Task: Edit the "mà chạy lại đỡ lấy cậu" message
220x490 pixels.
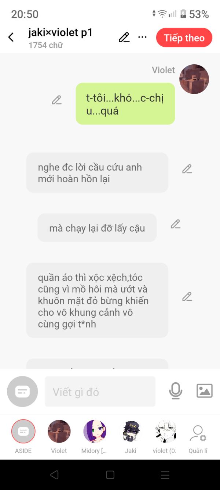Action: click(x=175, y=224)
